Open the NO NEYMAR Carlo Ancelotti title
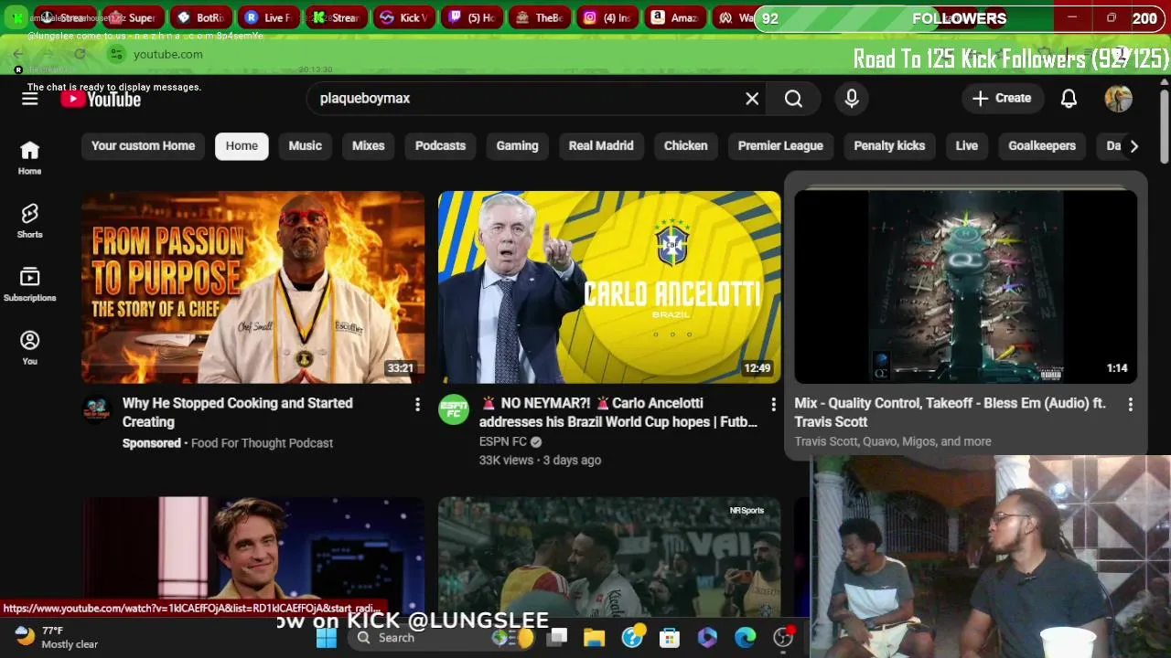1171x658 pixels. 618,412
